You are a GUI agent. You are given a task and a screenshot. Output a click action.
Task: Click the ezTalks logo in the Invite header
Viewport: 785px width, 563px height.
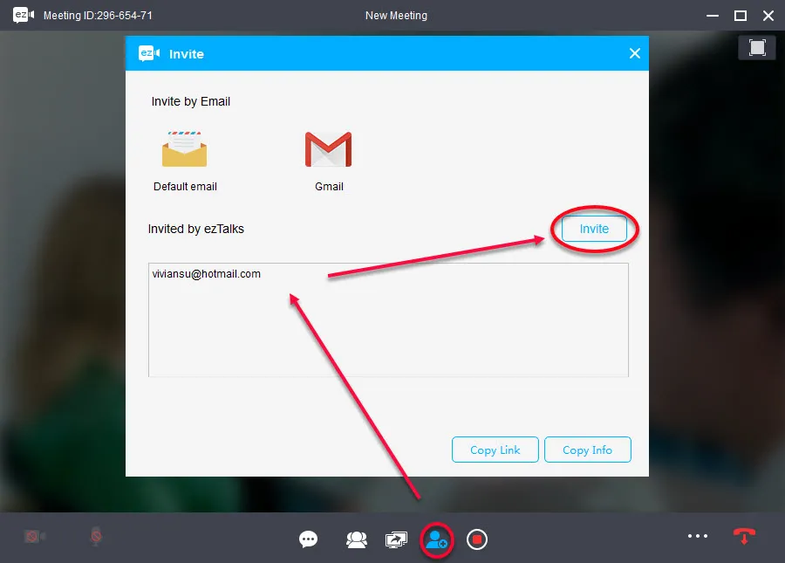(x=149, y=53)
